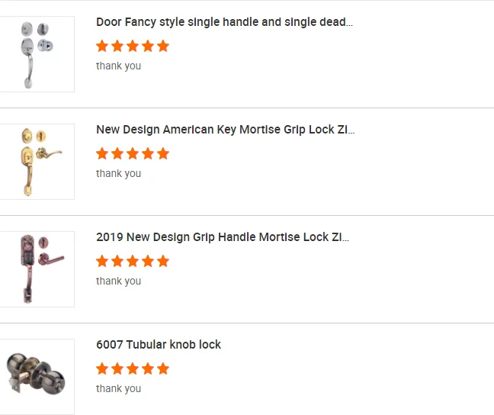Click second star of 6007 Tubular knob rating
Screen dimensions: 494x415
[118, 368]
